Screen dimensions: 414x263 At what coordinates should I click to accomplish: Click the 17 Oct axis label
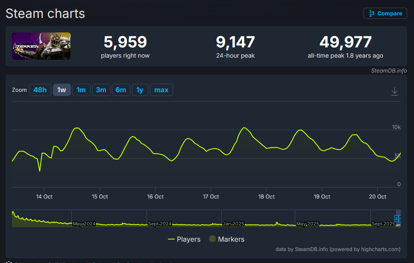click(x=211, y=196)
